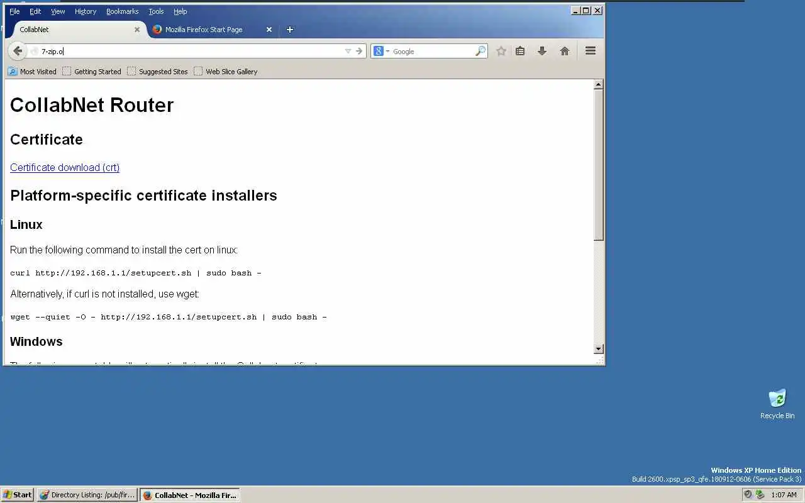The width and height of the screenshot is (805, 503).
Task: Open the Recycle Bin desktop icon
Action: pyautogui.click(x=777, y=404)
